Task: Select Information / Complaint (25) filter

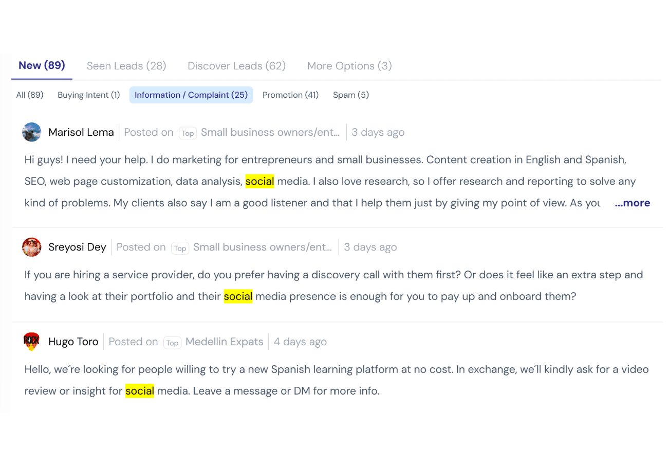Action: click(x=191, y=95)
